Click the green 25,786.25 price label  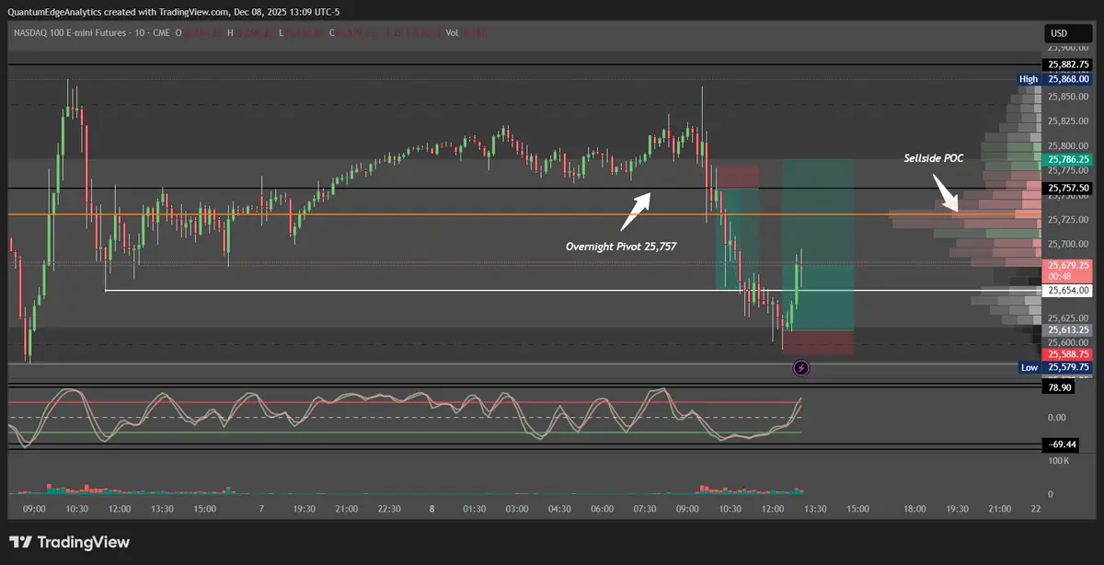click(1068, 159)
